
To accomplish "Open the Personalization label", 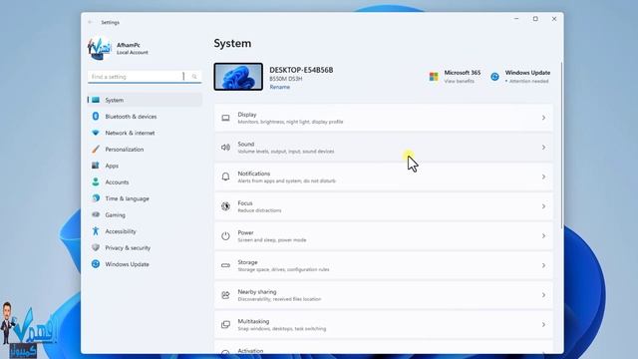I will pos(125,150).
